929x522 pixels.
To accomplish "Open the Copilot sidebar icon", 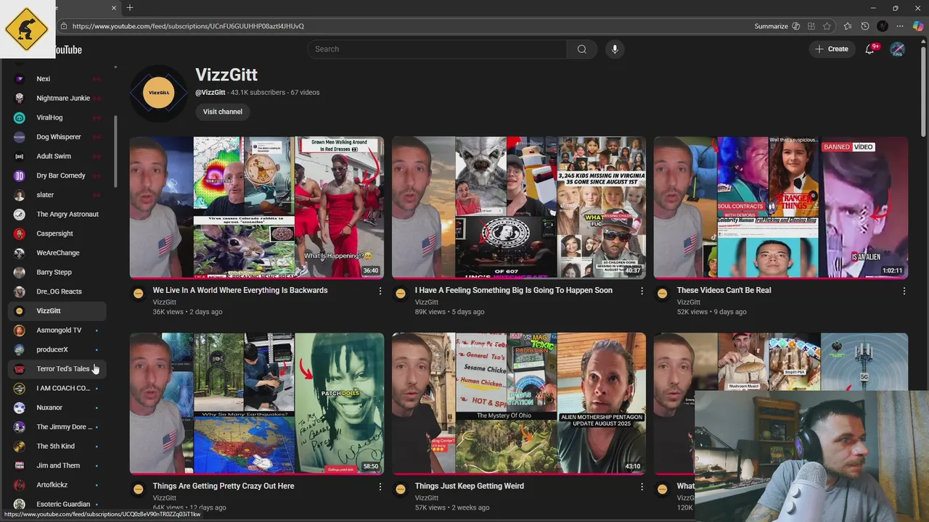I will 918,26.
